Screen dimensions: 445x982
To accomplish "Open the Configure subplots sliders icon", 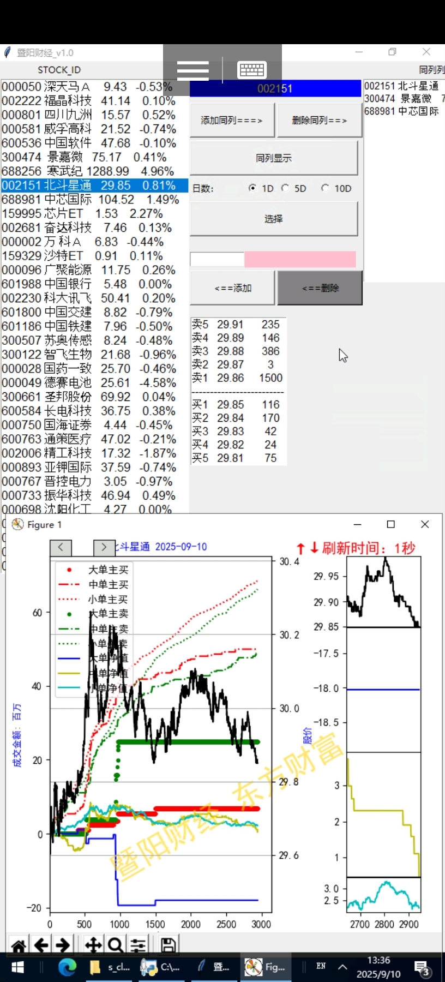I will coord(138,945).
